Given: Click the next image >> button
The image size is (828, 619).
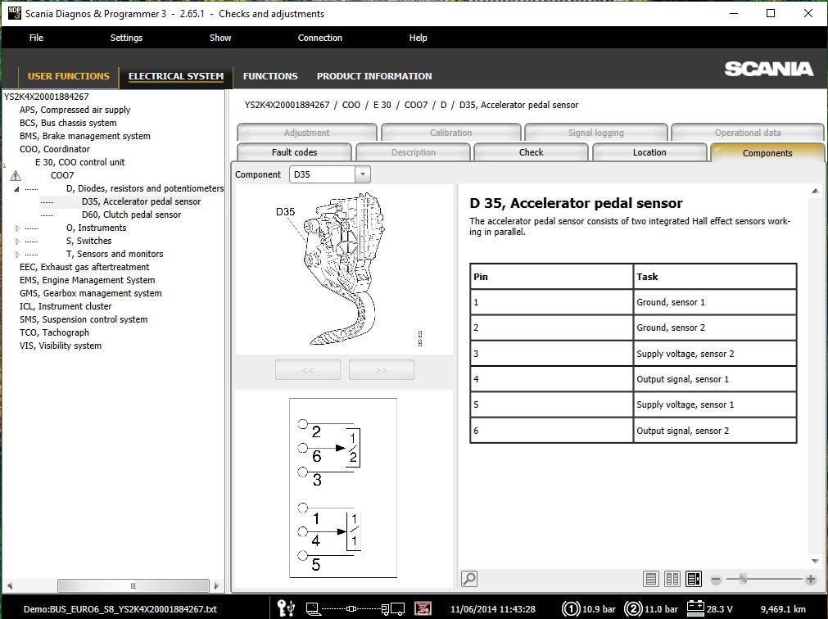Looking at the screenshot, I should tap(382, 370).
